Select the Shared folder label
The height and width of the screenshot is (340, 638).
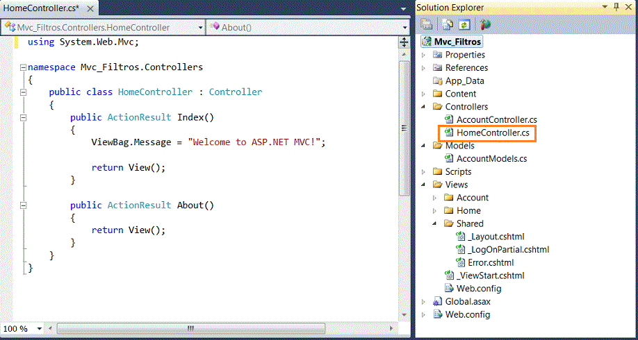pyautogui.click(x=470, y=223)
